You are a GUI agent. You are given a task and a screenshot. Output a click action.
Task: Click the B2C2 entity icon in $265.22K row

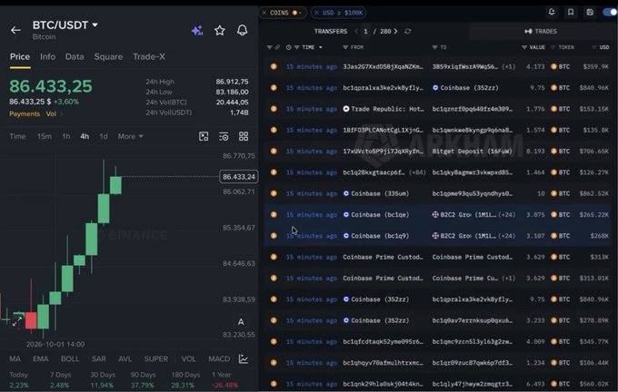coord(435,214)
